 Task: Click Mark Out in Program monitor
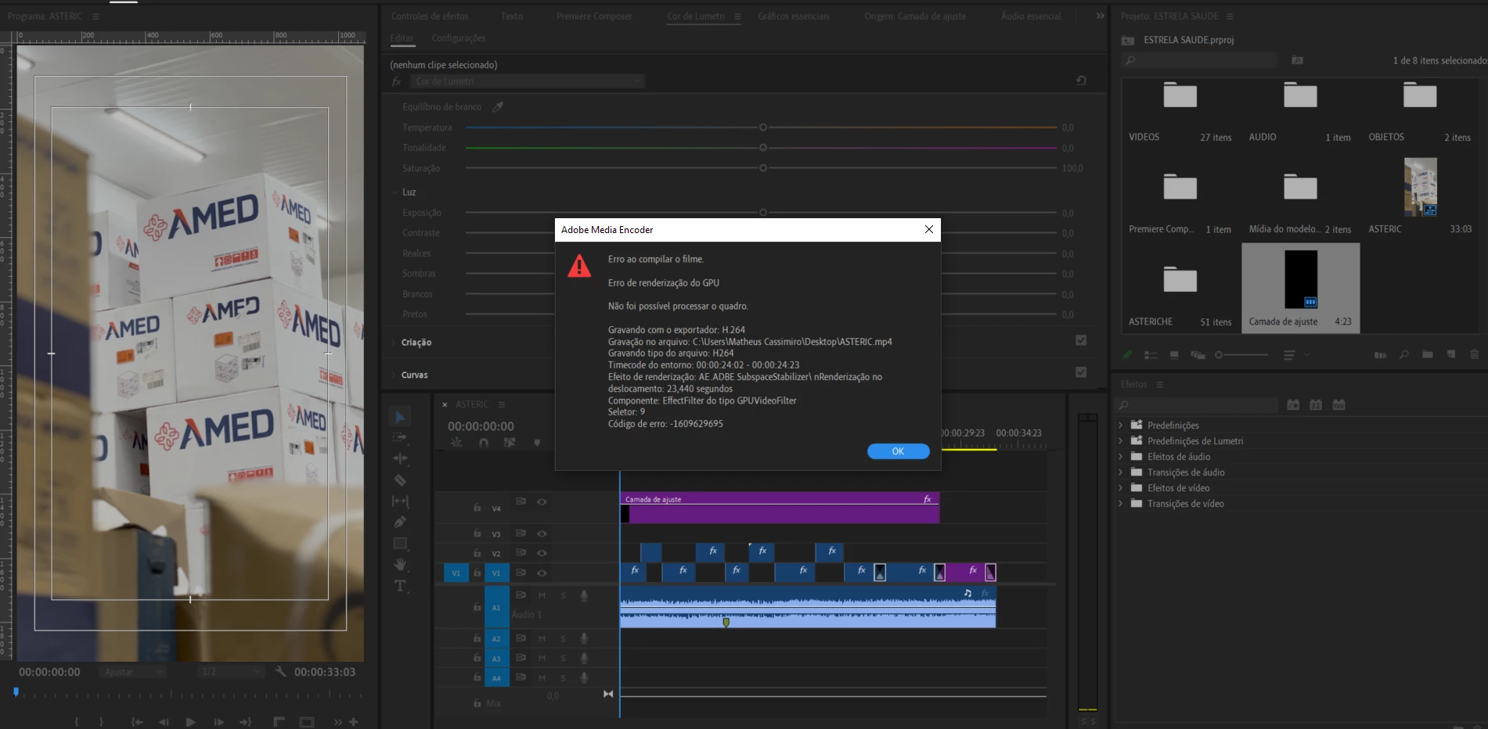click(101, 722)
